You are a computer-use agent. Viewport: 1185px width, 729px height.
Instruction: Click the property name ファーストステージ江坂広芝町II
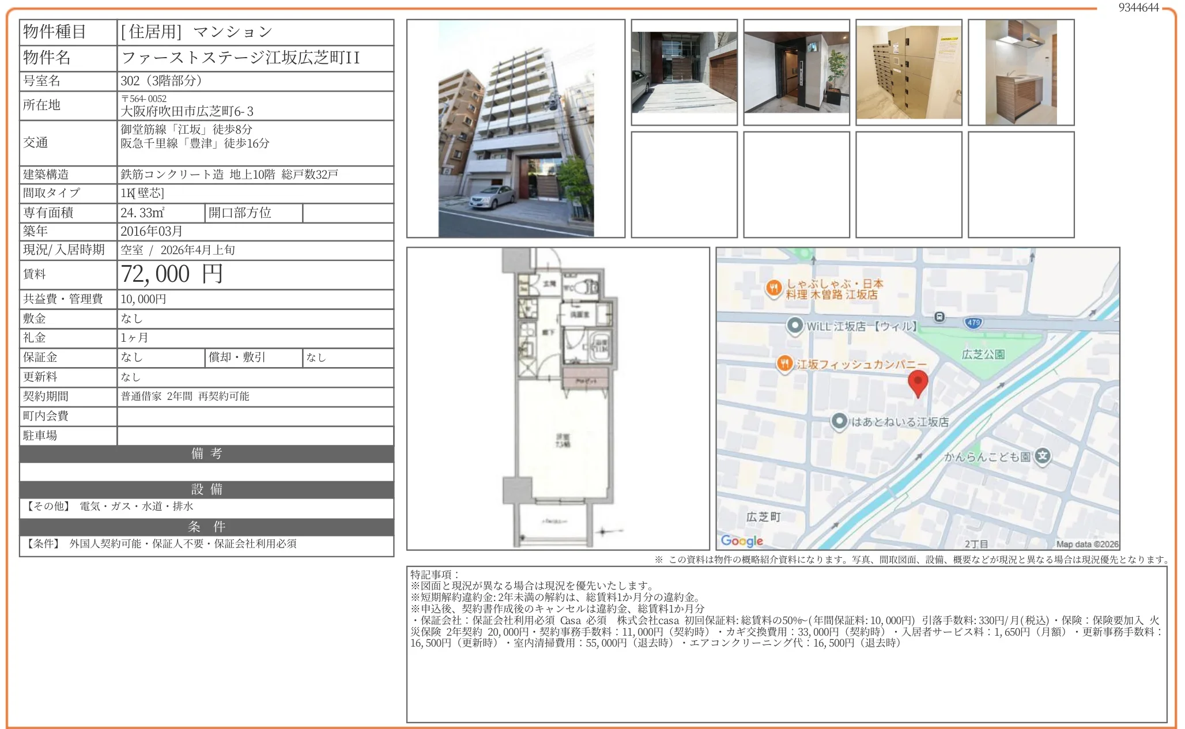(241, 58)
